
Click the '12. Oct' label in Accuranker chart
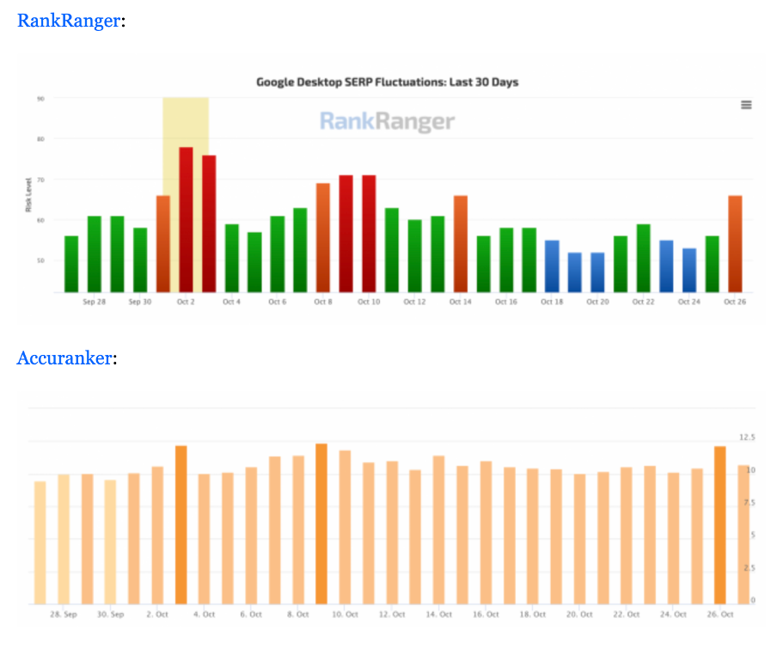point(392,614)
